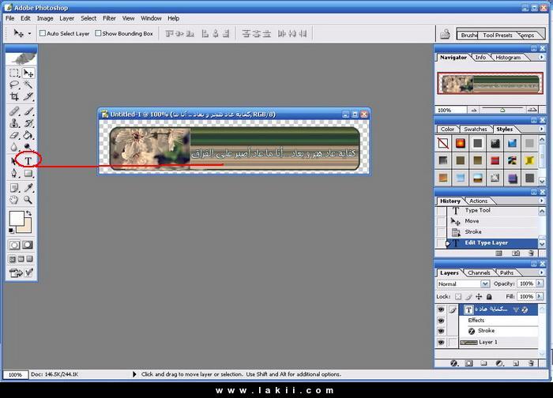Open the Filter menu

click(109, 18)
